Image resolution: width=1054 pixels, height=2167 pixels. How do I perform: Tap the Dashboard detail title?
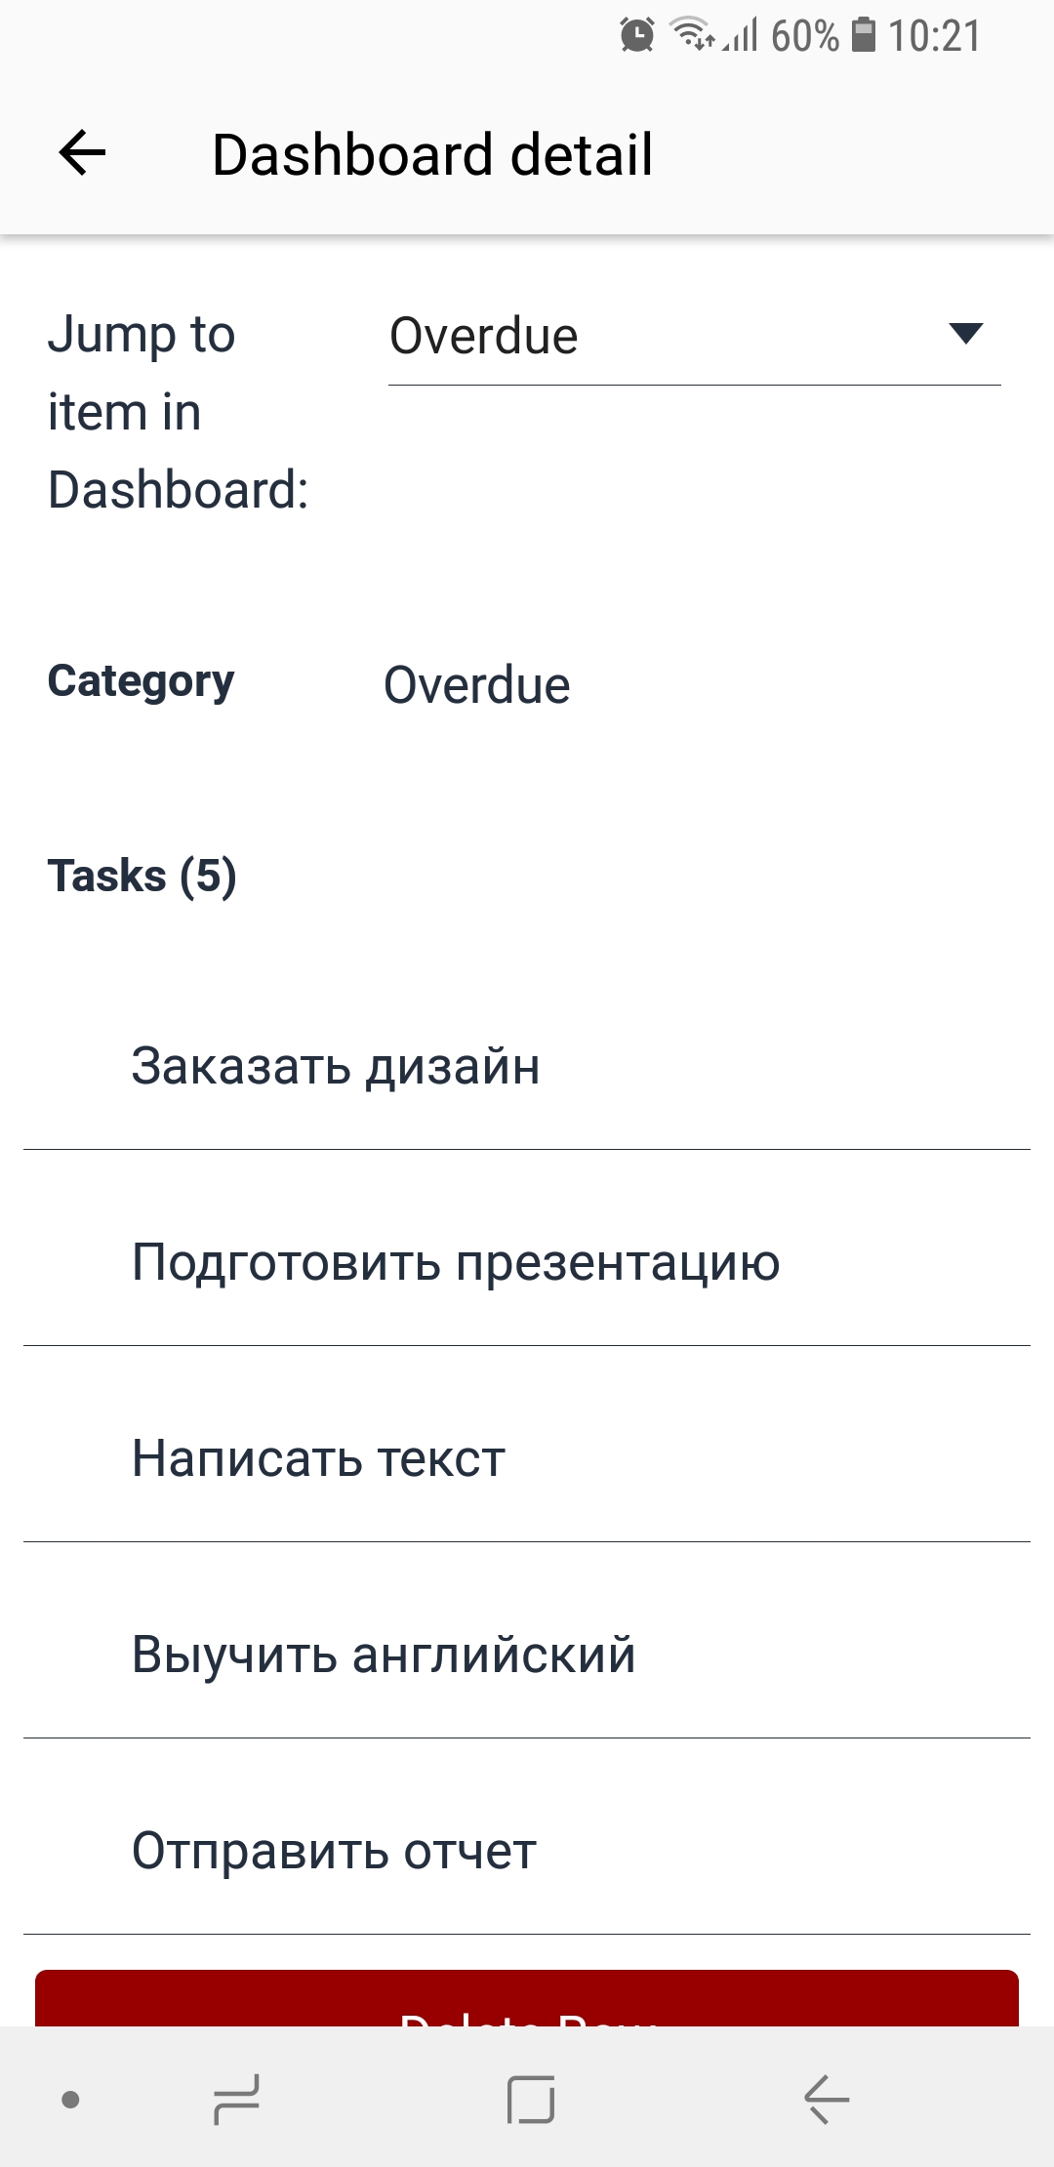click(432, 154)
